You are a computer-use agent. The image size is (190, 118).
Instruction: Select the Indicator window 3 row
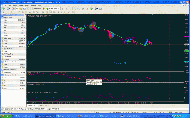tap(14, 75)
